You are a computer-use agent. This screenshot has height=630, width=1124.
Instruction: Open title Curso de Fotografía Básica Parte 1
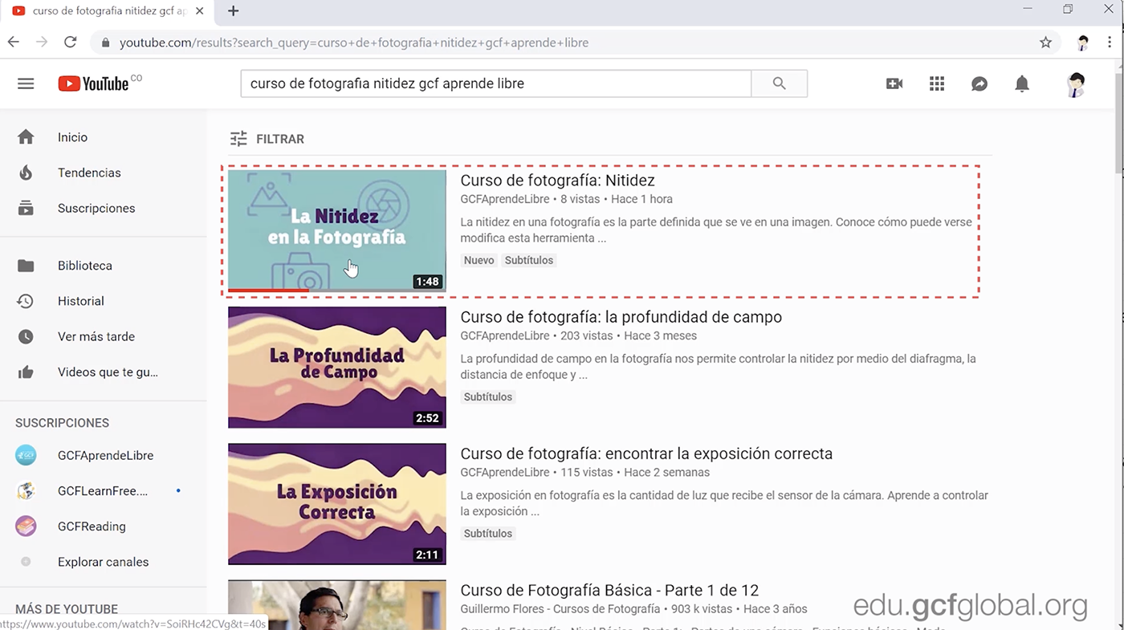tap(609, 590)
